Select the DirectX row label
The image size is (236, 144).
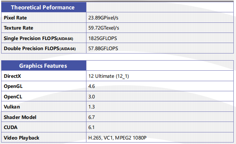(12, 76)
